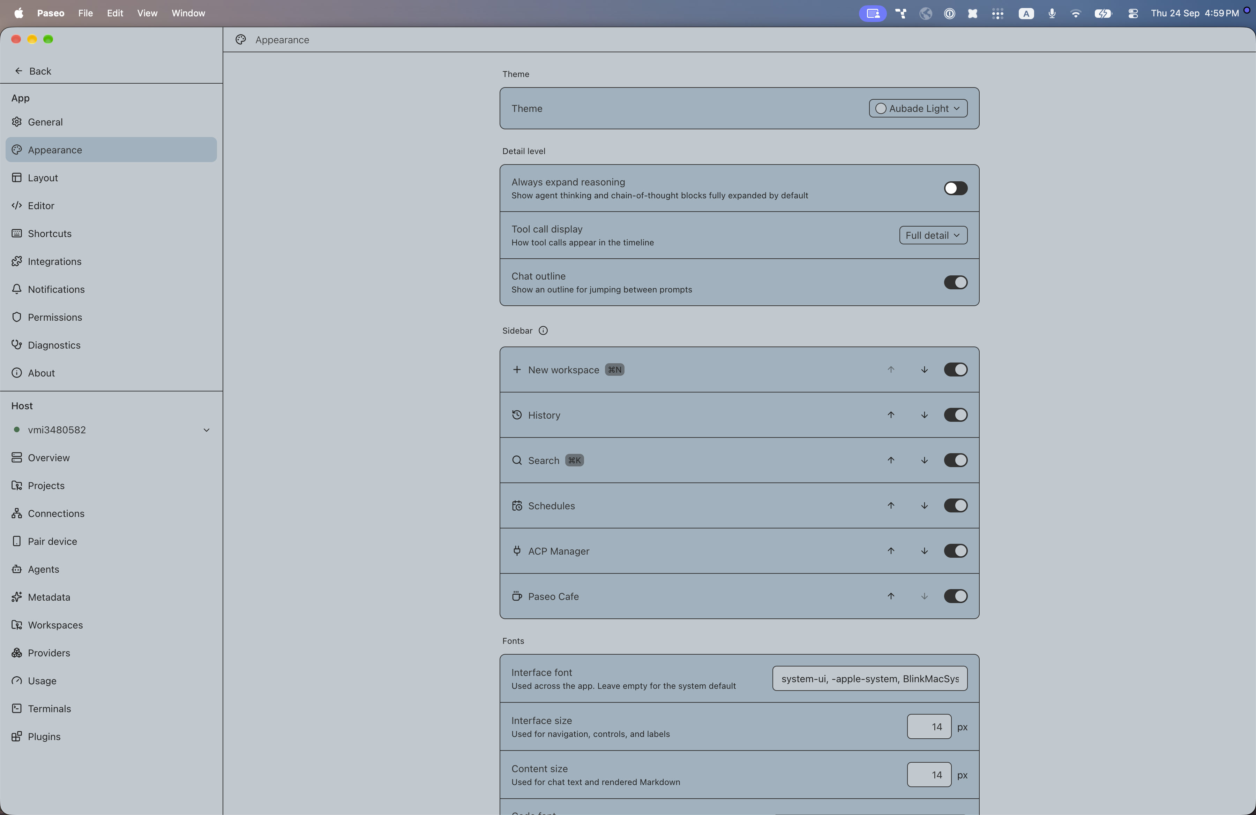Open the Window menu
Screen dimensions: 1256x815
[188, 13]
